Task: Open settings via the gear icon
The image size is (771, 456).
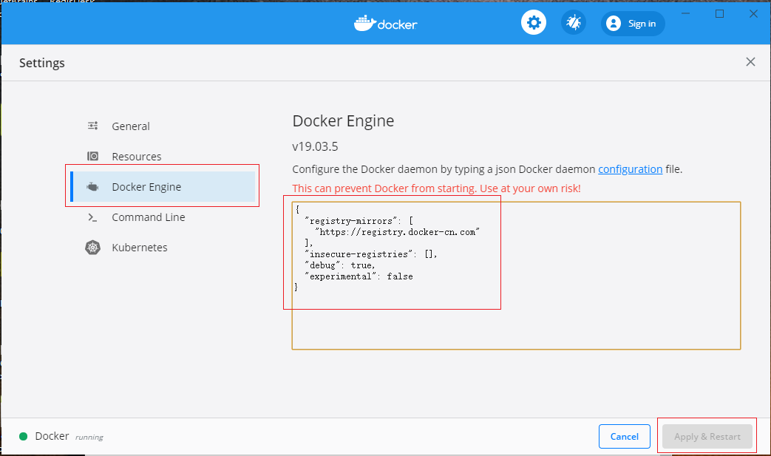Action: pos(534,23)
